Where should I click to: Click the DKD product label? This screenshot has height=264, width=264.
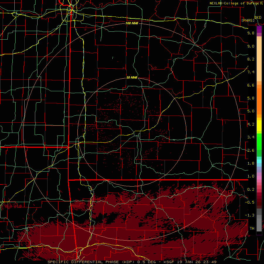(258, 17)
